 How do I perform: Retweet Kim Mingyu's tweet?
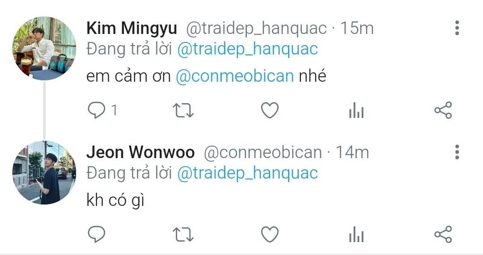point(183,111)
